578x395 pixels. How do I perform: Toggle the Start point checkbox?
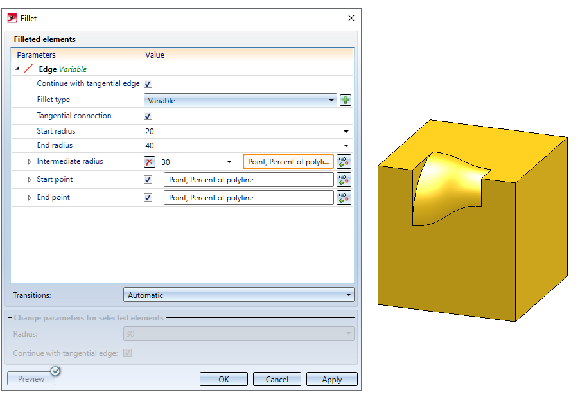[x=148, y=180]
